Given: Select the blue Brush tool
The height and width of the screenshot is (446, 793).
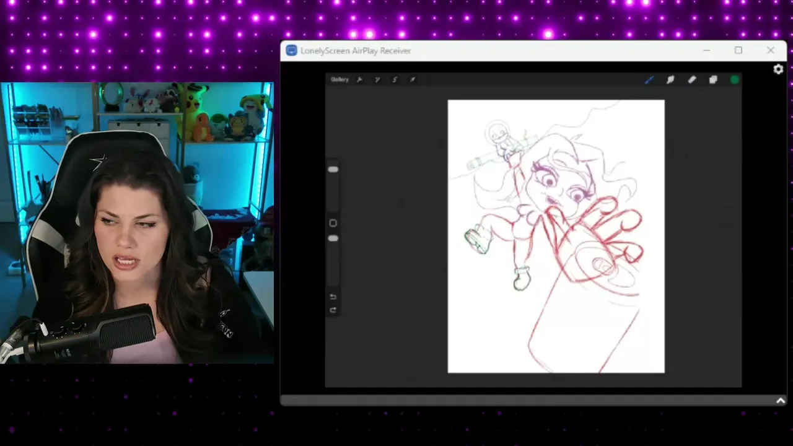Looking at the screenshot, I should click(x=649, y=79).
